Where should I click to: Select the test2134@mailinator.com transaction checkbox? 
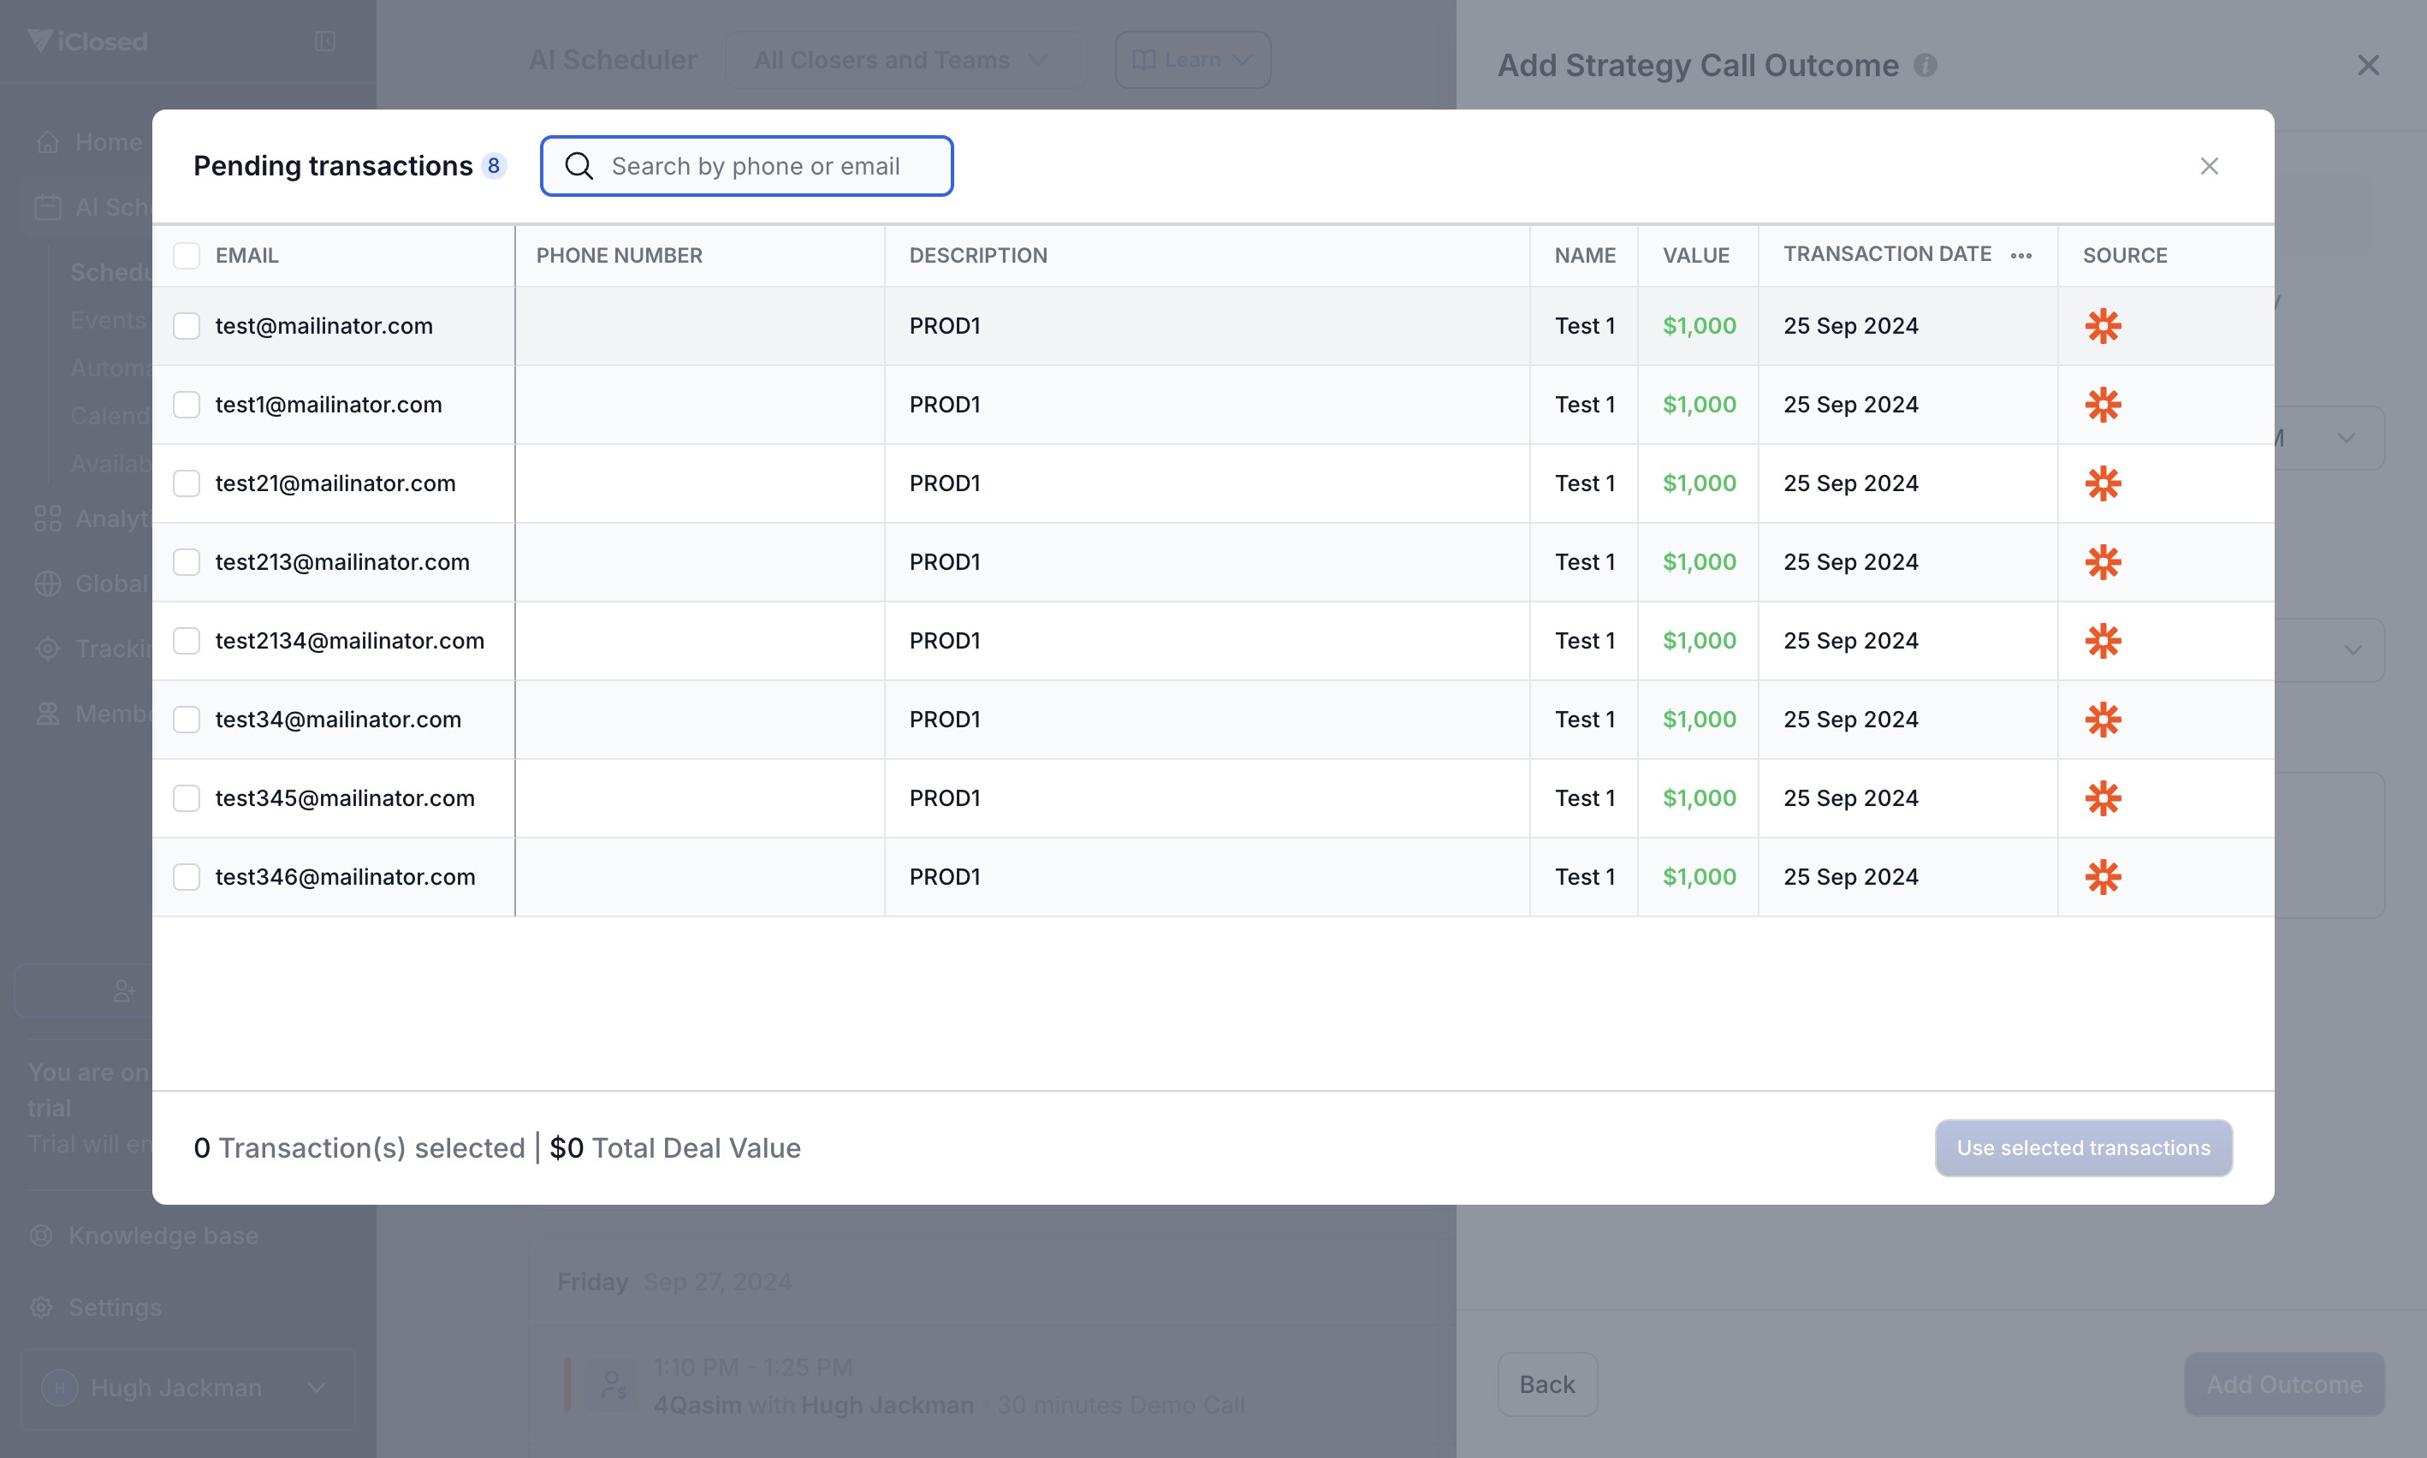tap(187, 641)
